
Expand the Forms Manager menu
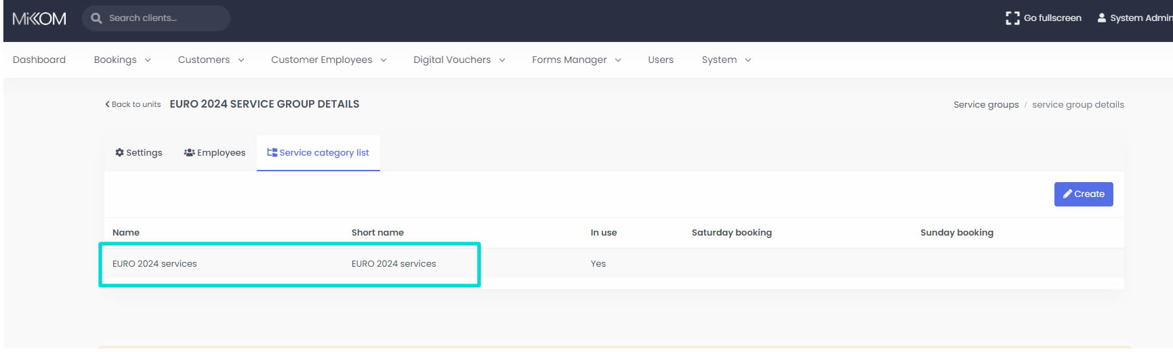[576, 60]
